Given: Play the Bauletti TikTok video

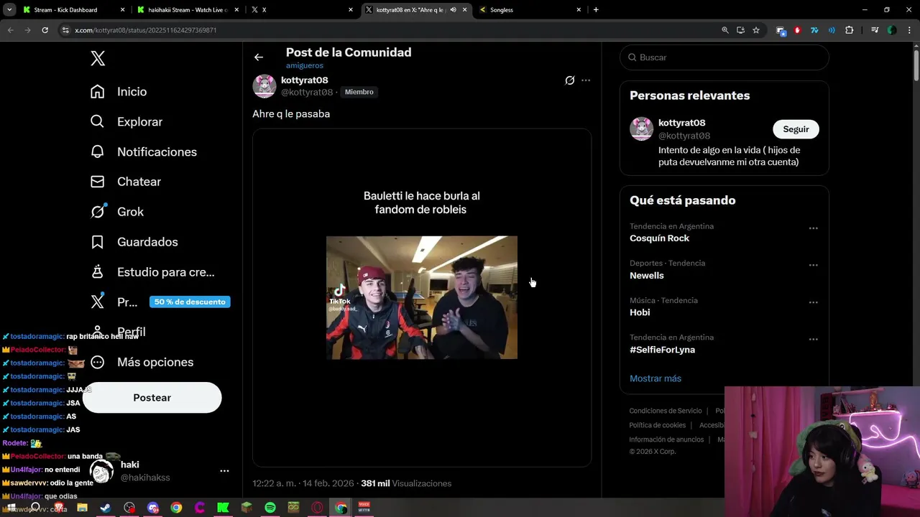Looking at the screenshot, I should coord(422,297).
